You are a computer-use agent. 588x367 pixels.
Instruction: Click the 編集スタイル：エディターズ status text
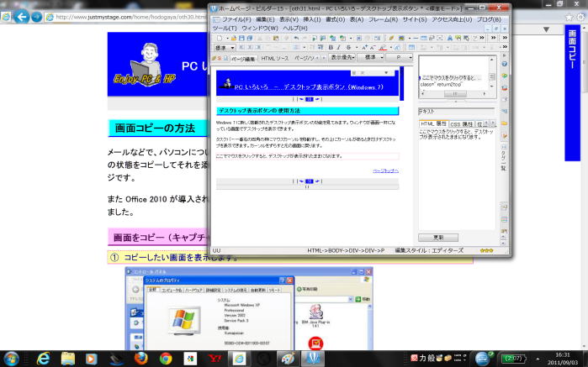(x=429, y=250)
